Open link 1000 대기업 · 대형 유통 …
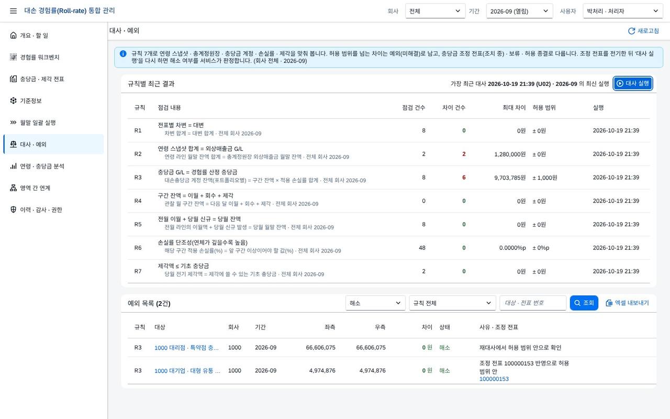Viewport: 670px width, 419px height. point(187,371)
